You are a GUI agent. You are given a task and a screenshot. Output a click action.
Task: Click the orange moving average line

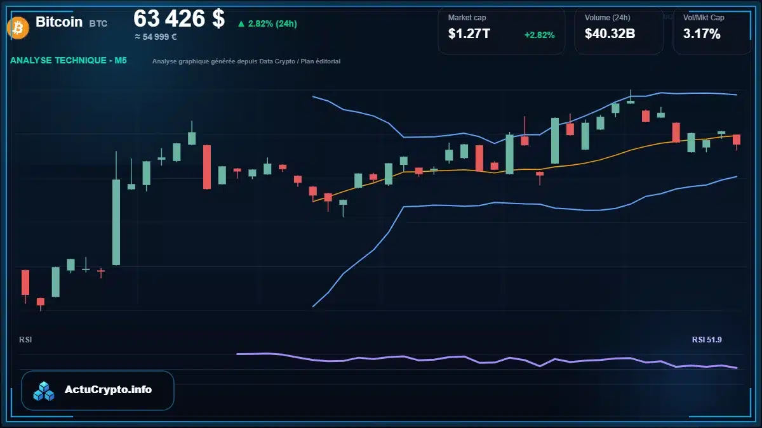pos(525,169)
